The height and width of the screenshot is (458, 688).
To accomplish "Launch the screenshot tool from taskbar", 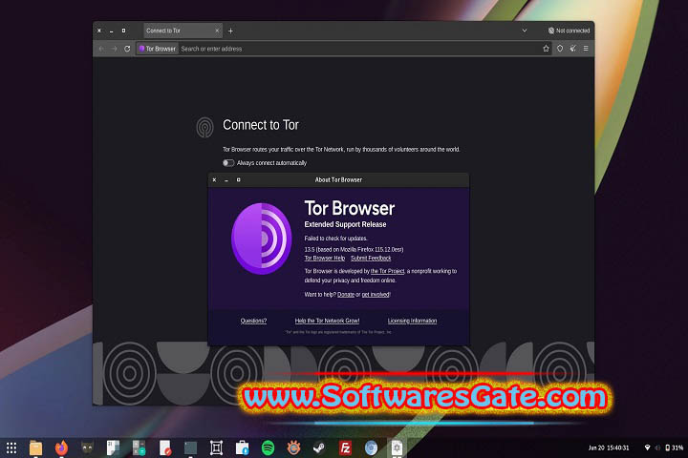I will pyautogui.click(x=216, y=448).
